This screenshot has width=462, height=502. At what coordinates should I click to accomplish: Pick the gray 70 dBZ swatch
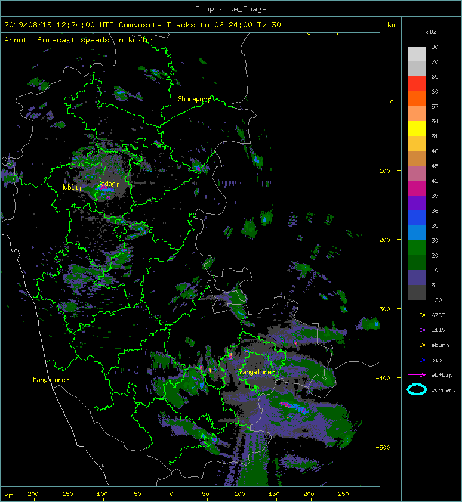coord(417,69)
